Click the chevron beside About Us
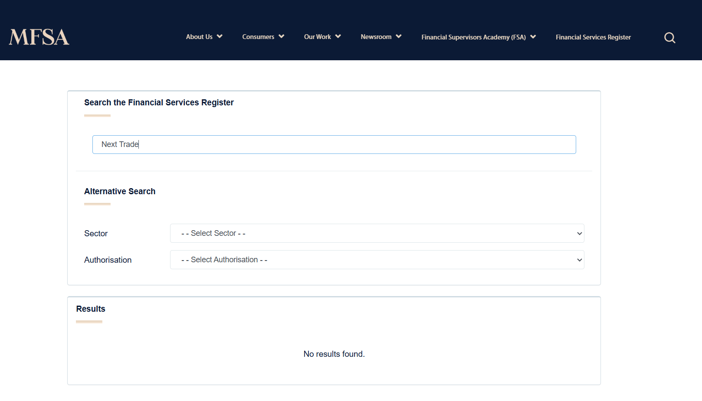This screenshot has width=702, height=401. [220, 36]
